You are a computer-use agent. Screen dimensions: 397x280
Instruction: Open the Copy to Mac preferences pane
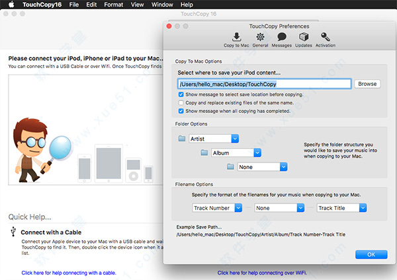tap(236, 40)
